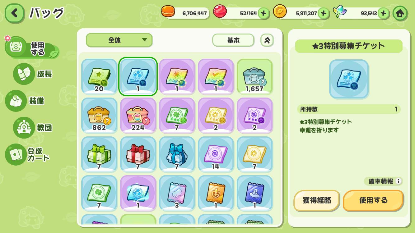The image size is (415, 233).
Task: Go back with the left arrow button
Action: (x=14, y=13)
